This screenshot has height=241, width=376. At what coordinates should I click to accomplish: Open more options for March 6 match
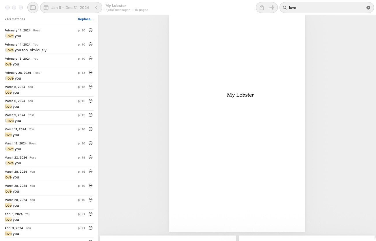point(90,101)
